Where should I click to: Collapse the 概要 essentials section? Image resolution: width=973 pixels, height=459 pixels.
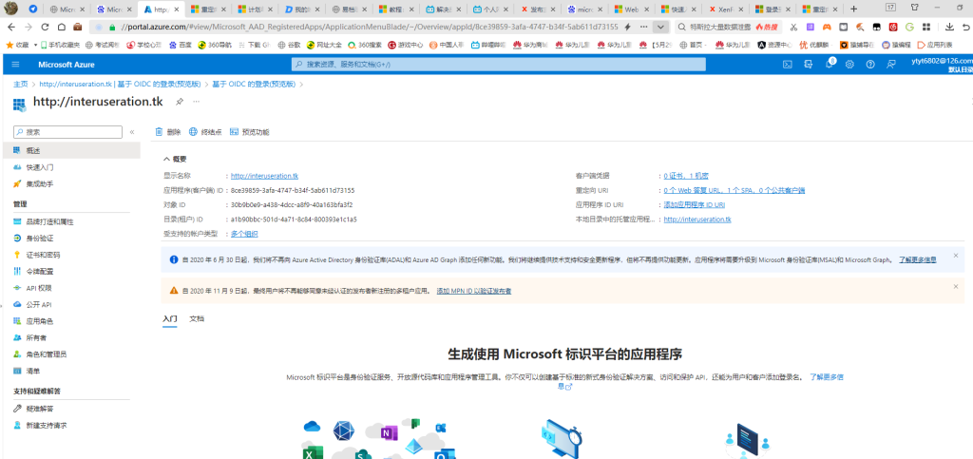pyautogui.click(x=175, y=160)
